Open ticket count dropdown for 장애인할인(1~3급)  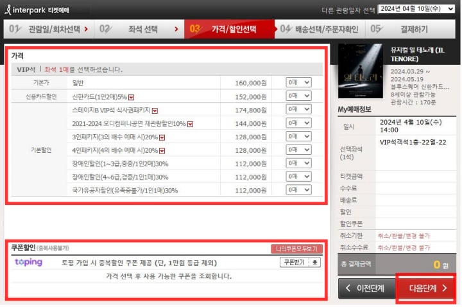click(298, 163)
